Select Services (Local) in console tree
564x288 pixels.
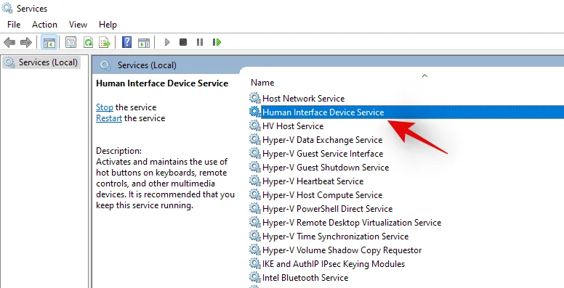point(41,62)
